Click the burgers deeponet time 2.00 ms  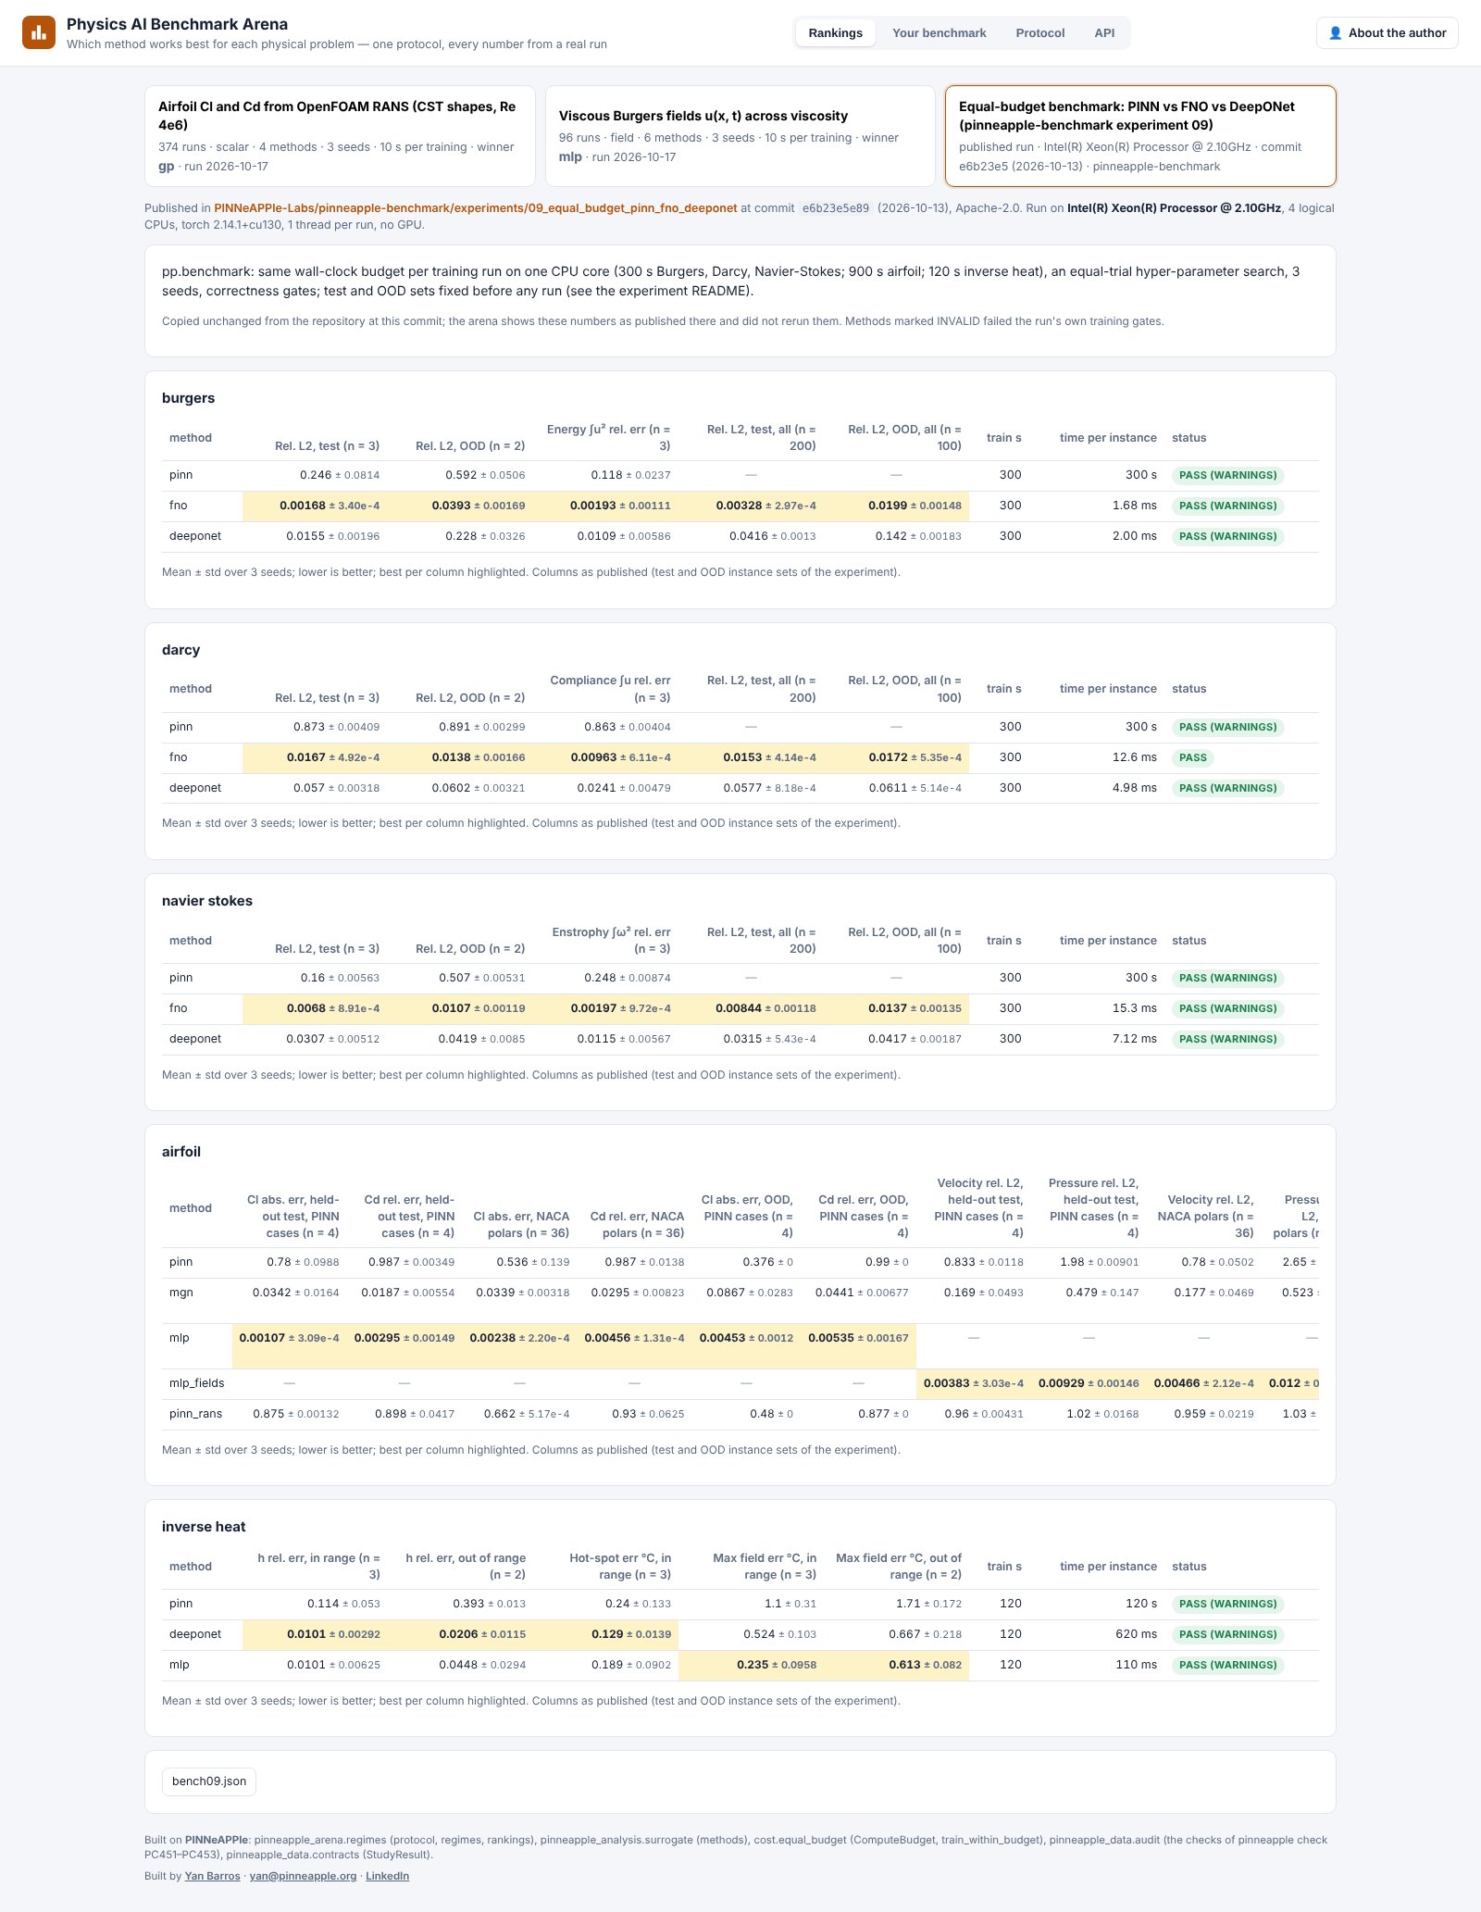(1134, 536)
